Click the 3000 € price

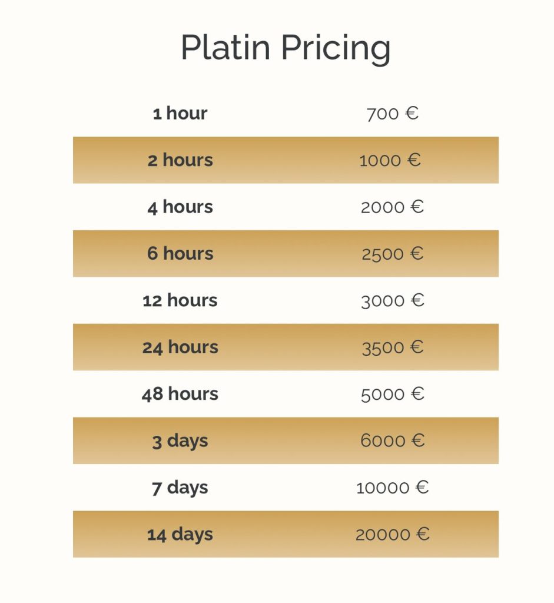392,300
